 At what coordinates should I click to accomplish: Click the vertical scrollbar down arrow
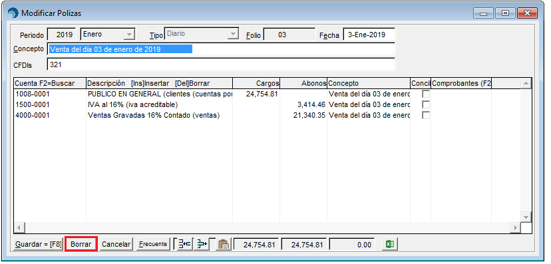526,217
